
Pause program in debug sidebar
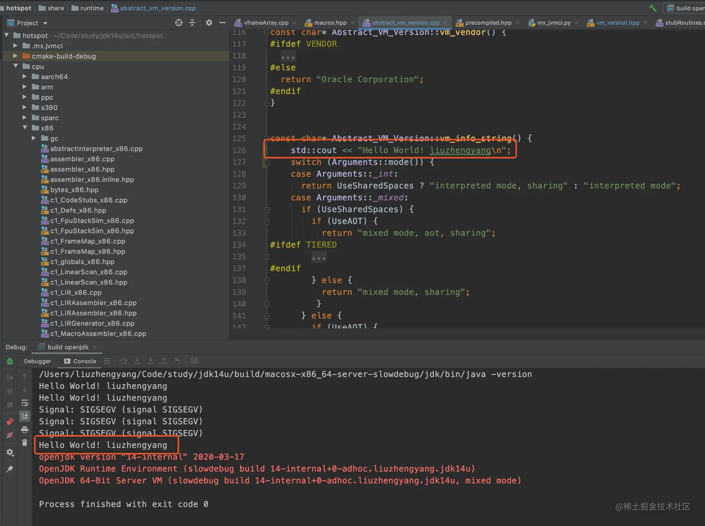(10, 391)
